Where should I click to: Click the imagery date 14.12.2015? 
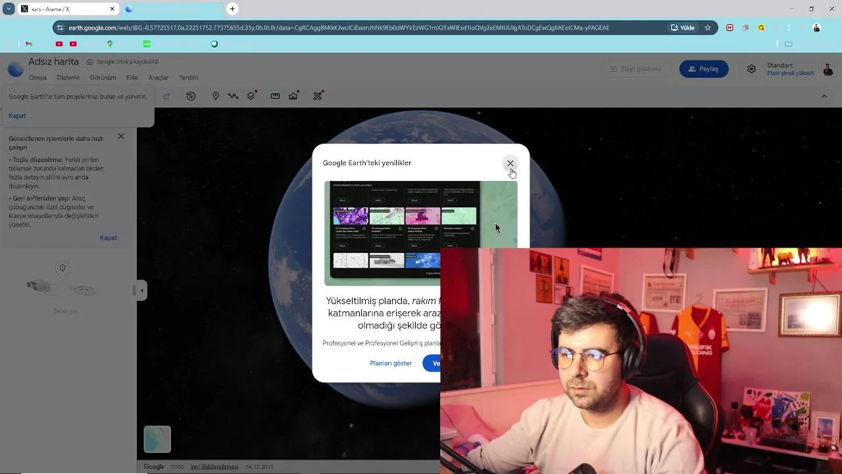point(259,467)
